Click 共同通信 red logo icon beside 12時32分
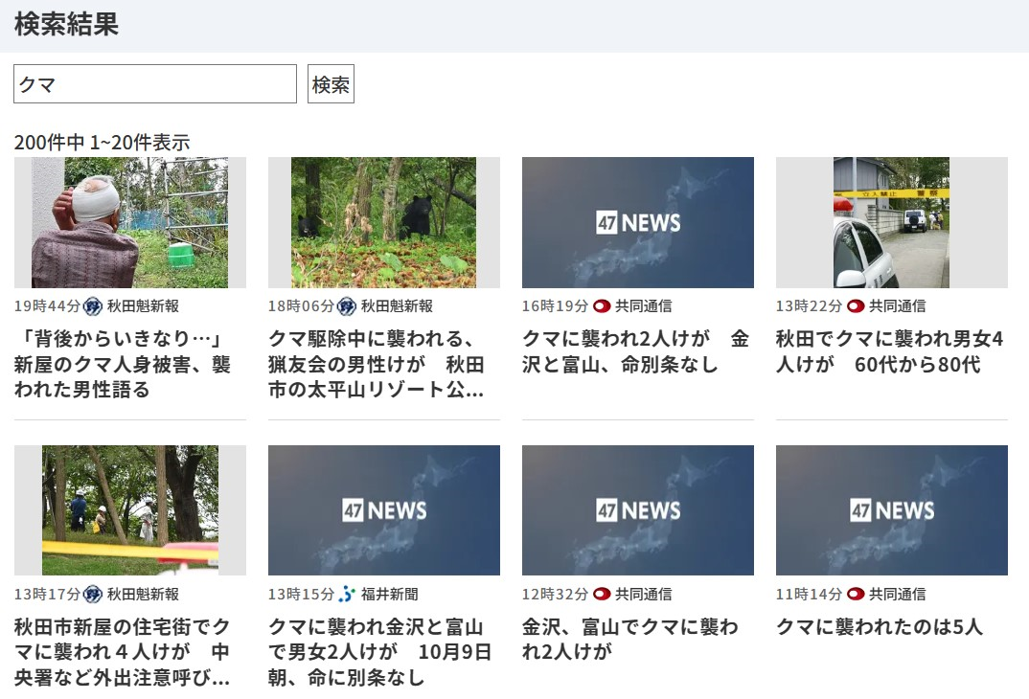Image resolution: width=1029 pixels, height=699 pixels. 602,594
